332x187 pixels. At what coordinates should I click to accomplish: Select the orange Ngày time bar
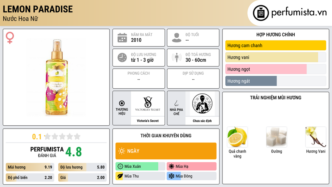tap(166, 151)
